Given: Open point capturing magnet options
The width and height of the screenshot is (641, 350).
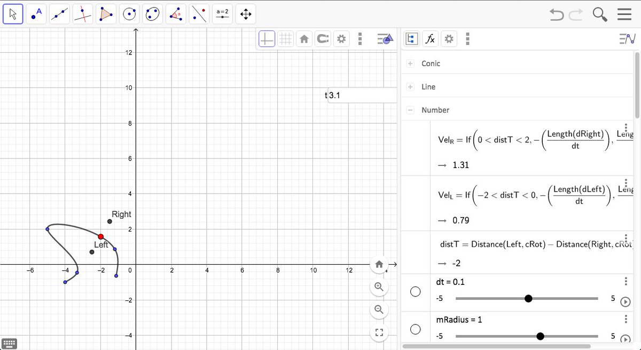Looking at the screenshot, I should point(323,39).
